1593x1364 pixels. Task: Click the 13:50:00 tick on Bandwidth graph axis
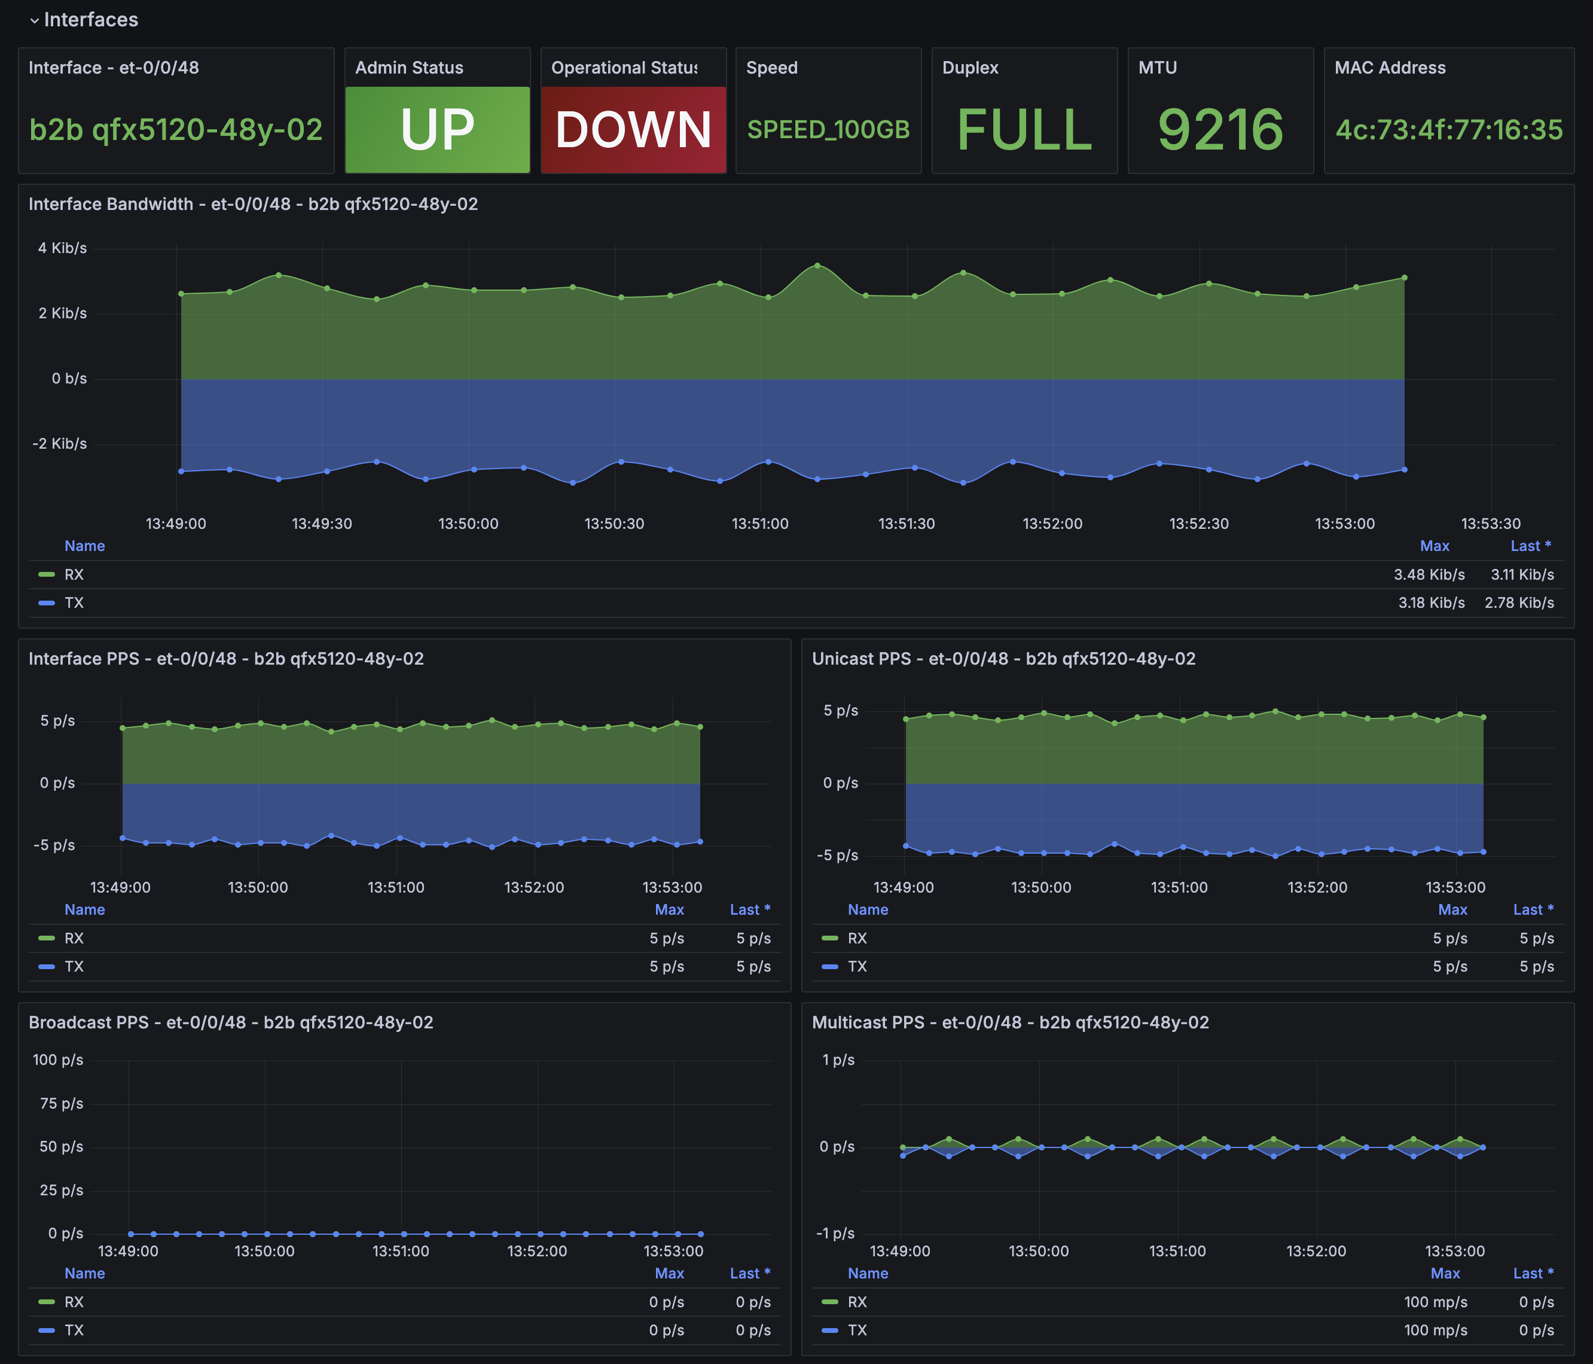[x=468, y=524]
